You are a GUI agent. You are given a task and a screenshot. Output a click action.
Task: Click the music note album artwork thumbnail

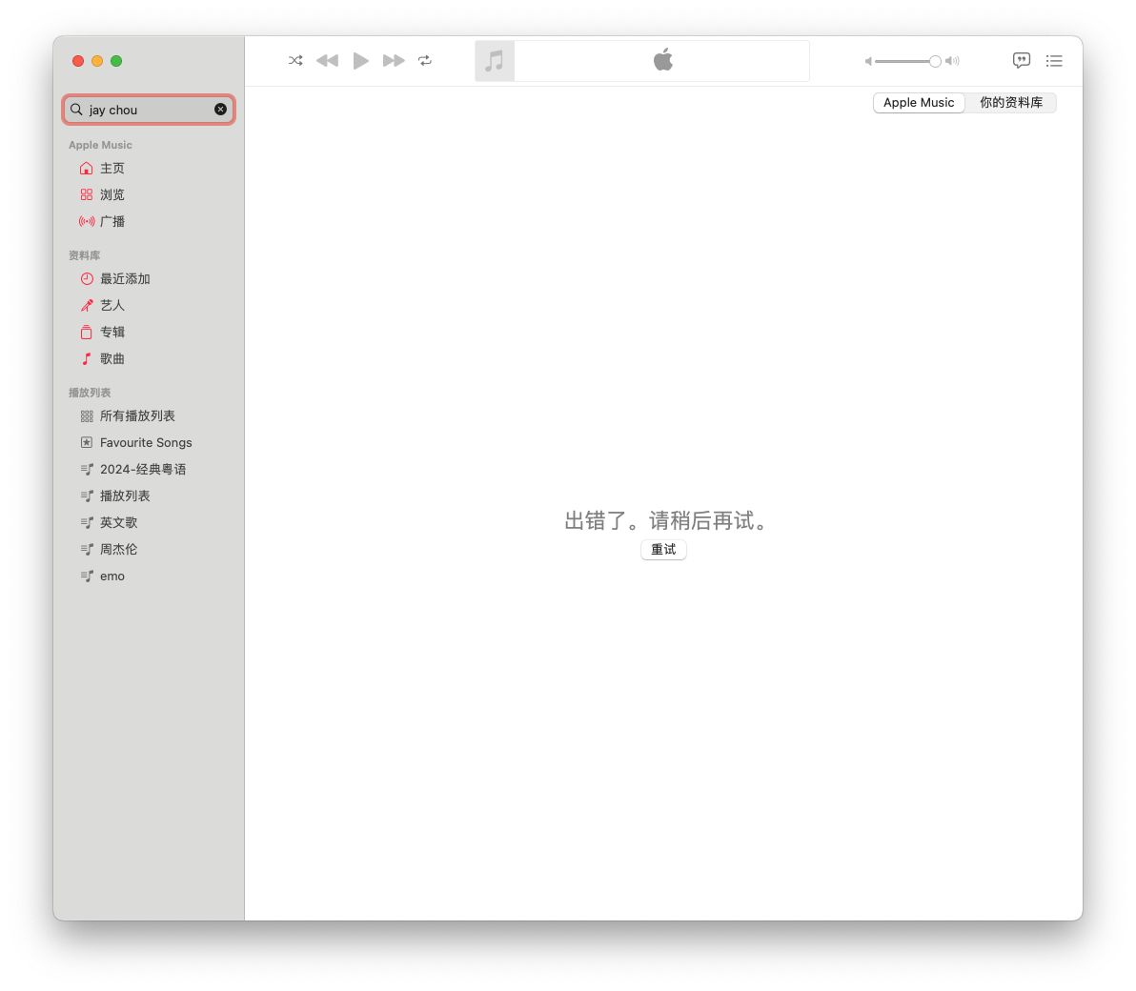[495, 61]
